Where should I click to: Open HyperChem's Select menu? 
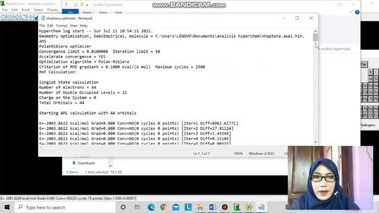[x=38, y=10]
